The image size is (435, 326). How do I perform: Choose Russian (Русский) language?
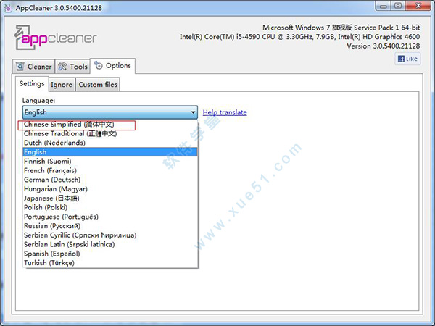tap(52, 226)
